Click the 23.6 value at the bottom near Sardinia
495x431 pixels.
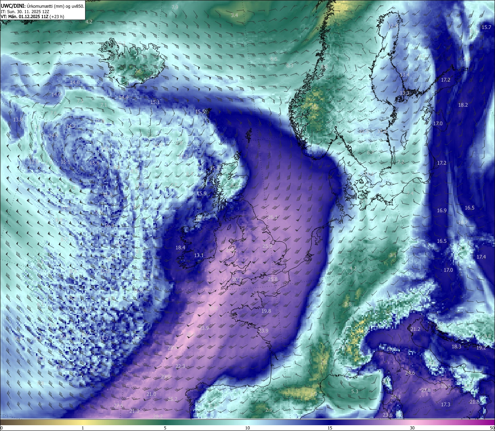point(387,415)
